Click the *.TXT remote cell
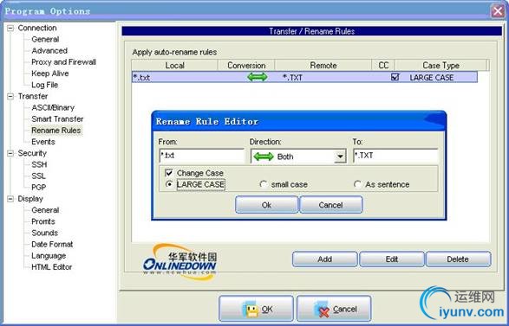This screenshot has width=509, height=326. point(292,78)
